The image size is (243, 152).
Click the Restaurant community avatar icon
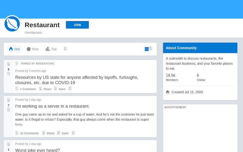pos(12,24)
